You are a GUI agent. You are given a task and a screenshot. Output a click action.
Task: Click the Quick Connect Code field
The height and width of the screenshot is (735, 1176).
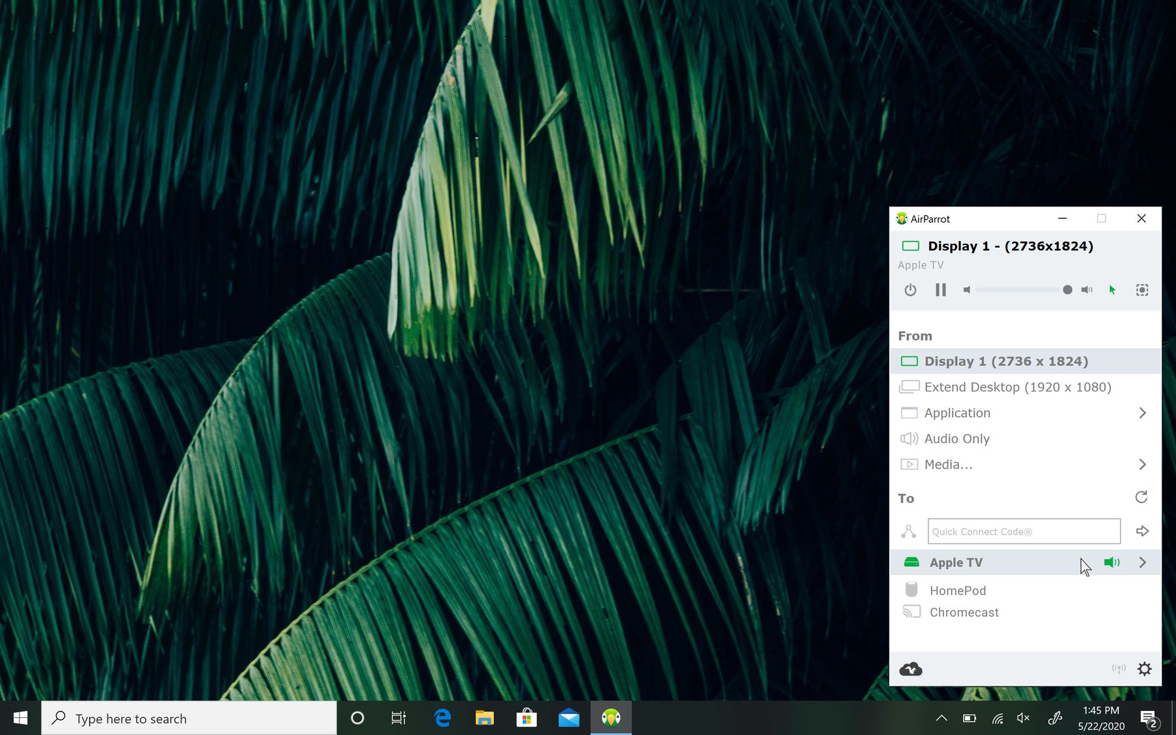1023,532
